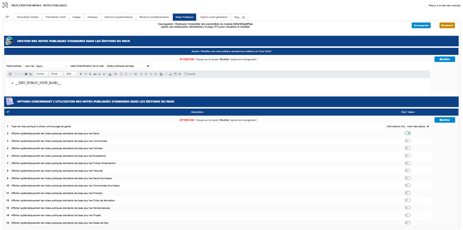Open the cover page note type dropdown
The height and width of the screenshot is (230, 463).
408,126
